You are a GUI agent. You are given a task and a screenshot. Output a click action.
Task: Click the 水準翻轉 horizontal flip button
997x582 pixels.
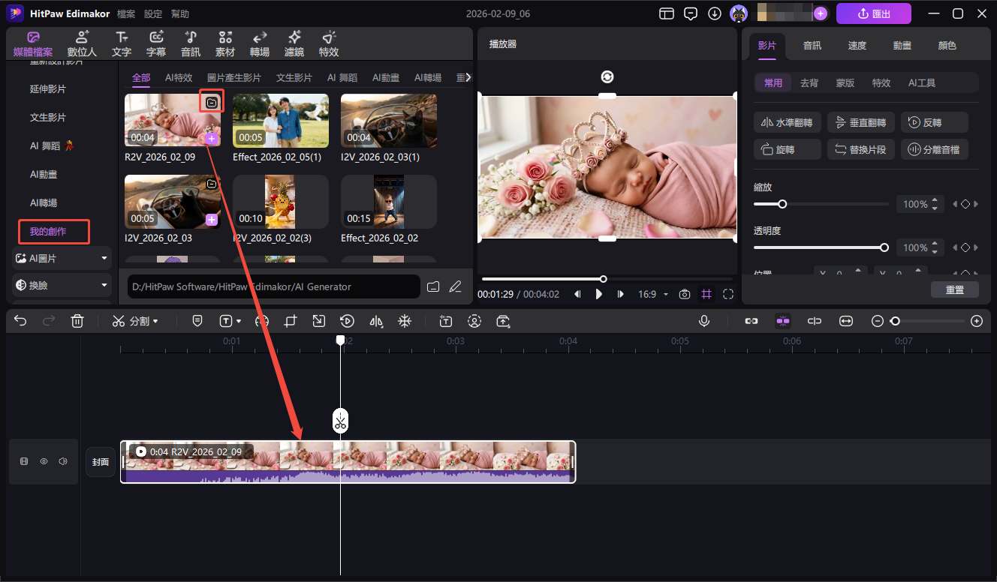point(786,123)
